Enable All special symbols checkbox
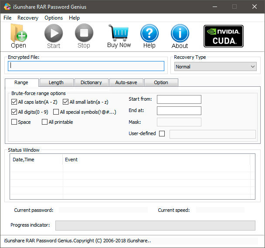265x248 pixels. pyautogui.click(x=56, y=112)
